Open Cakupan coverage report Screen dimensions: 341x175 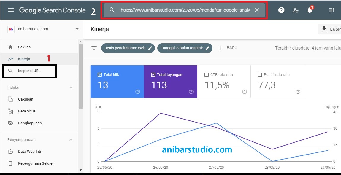click(x=39, y=99)
